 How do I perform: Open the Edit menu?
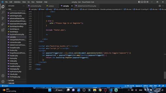coord(11,2)
